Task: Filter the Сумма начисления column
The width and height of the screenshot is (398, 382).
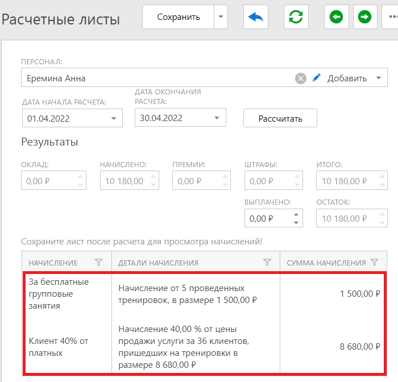Action: [374, 262]
